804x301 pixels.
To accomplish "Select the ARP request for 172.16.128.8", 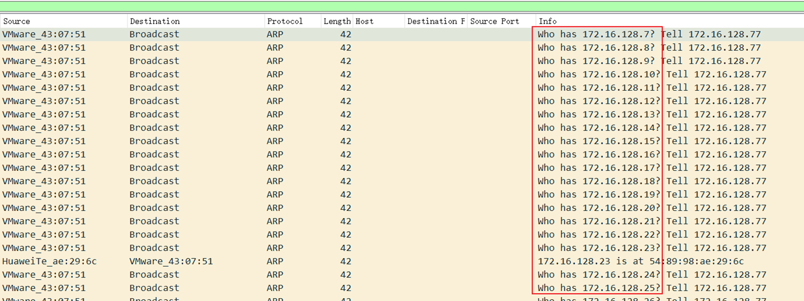I will point(596,48).
